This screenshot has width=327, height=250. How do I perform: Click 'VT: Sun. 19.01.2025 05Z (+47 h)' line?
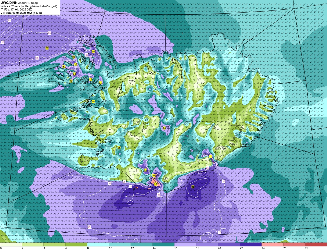(x=21, y=13)
